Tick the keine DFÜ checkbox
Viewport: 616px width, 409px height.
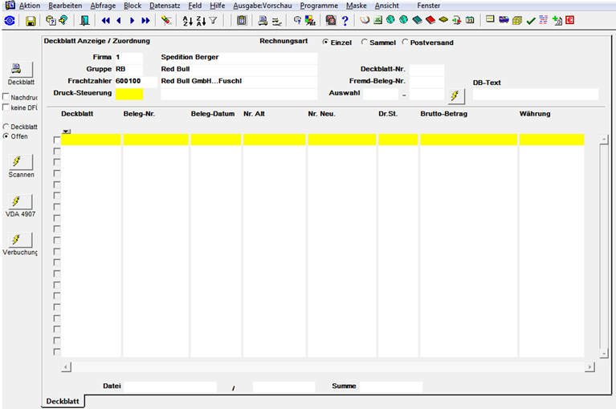6,107
